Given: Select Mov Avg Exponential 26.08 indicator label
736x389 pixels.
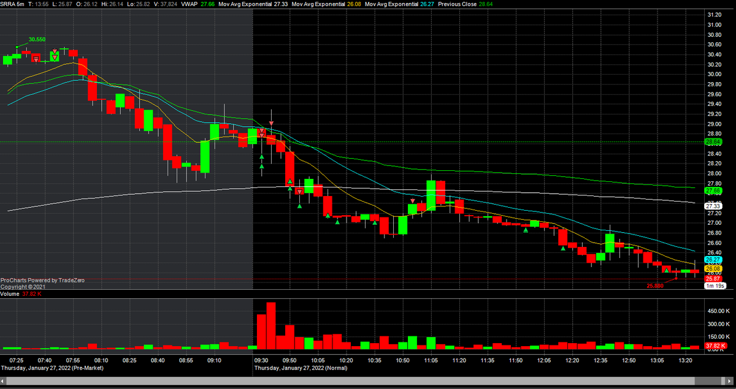Looking at the screenshot, I should [x=326, y=4].
